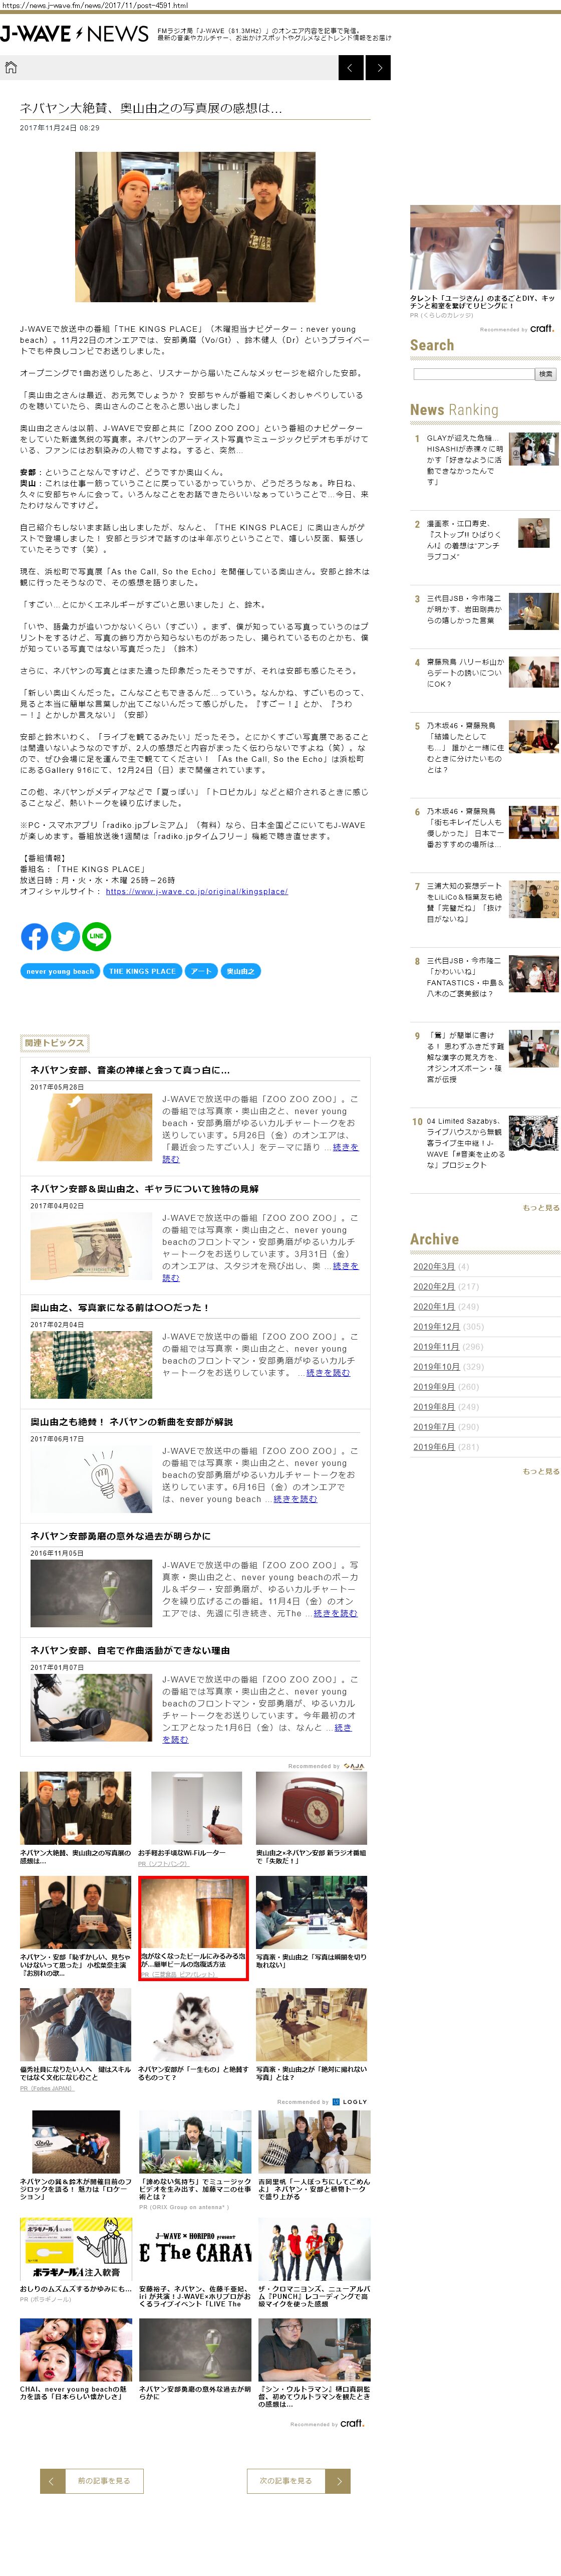Click もっと見る under the Archive list

coord(540,1471)
